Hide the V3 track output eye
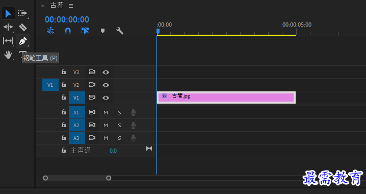This screenshot has height=194, width=366. coord(106,72)
